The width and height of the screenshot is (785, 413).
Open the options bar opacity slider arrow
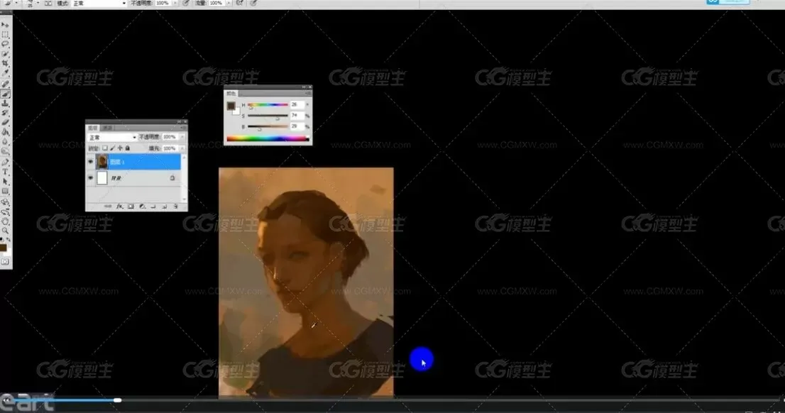point(175,3)
